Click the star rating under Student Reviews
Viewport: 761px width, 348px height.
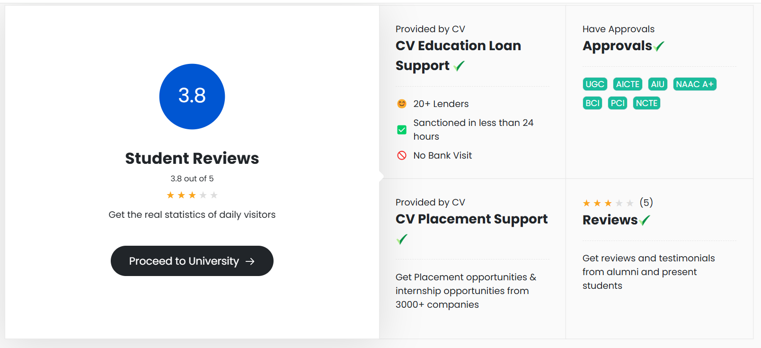192,195
